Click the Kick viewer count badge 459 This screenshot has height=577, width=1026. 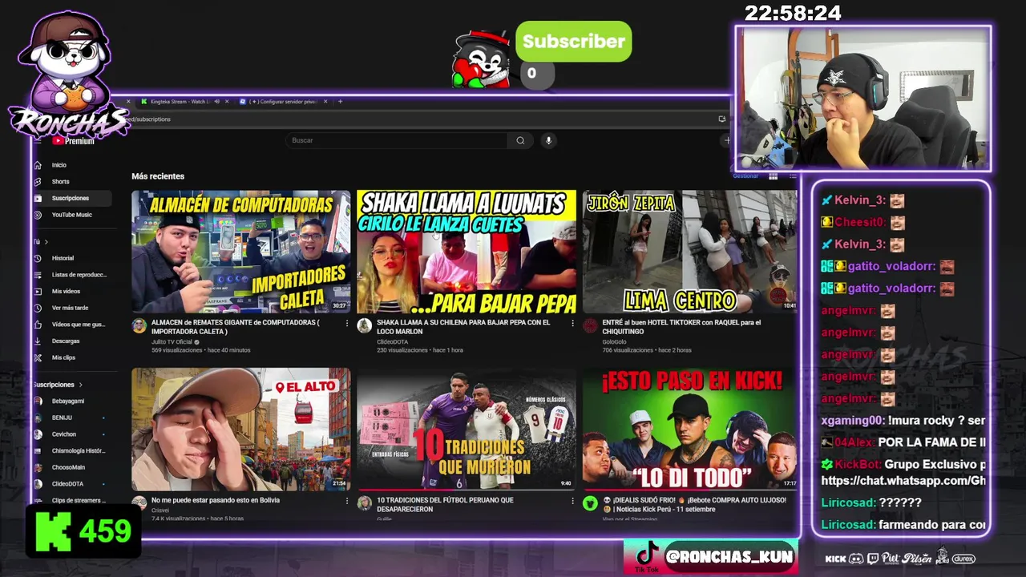84,531
